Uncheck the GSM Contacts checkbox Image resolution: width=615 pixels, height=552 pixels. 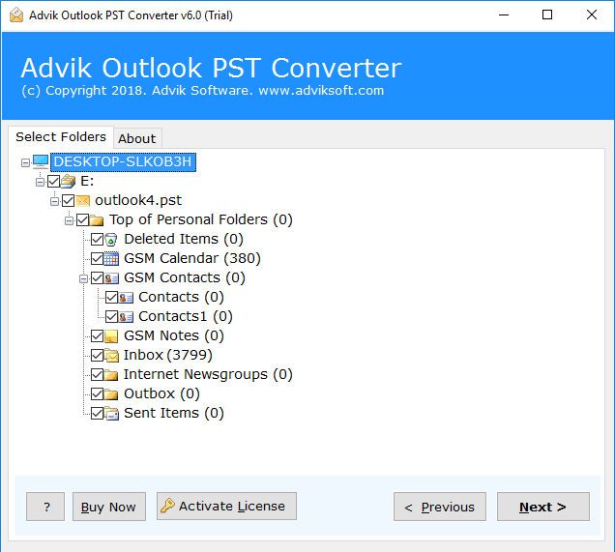[97, 278]
